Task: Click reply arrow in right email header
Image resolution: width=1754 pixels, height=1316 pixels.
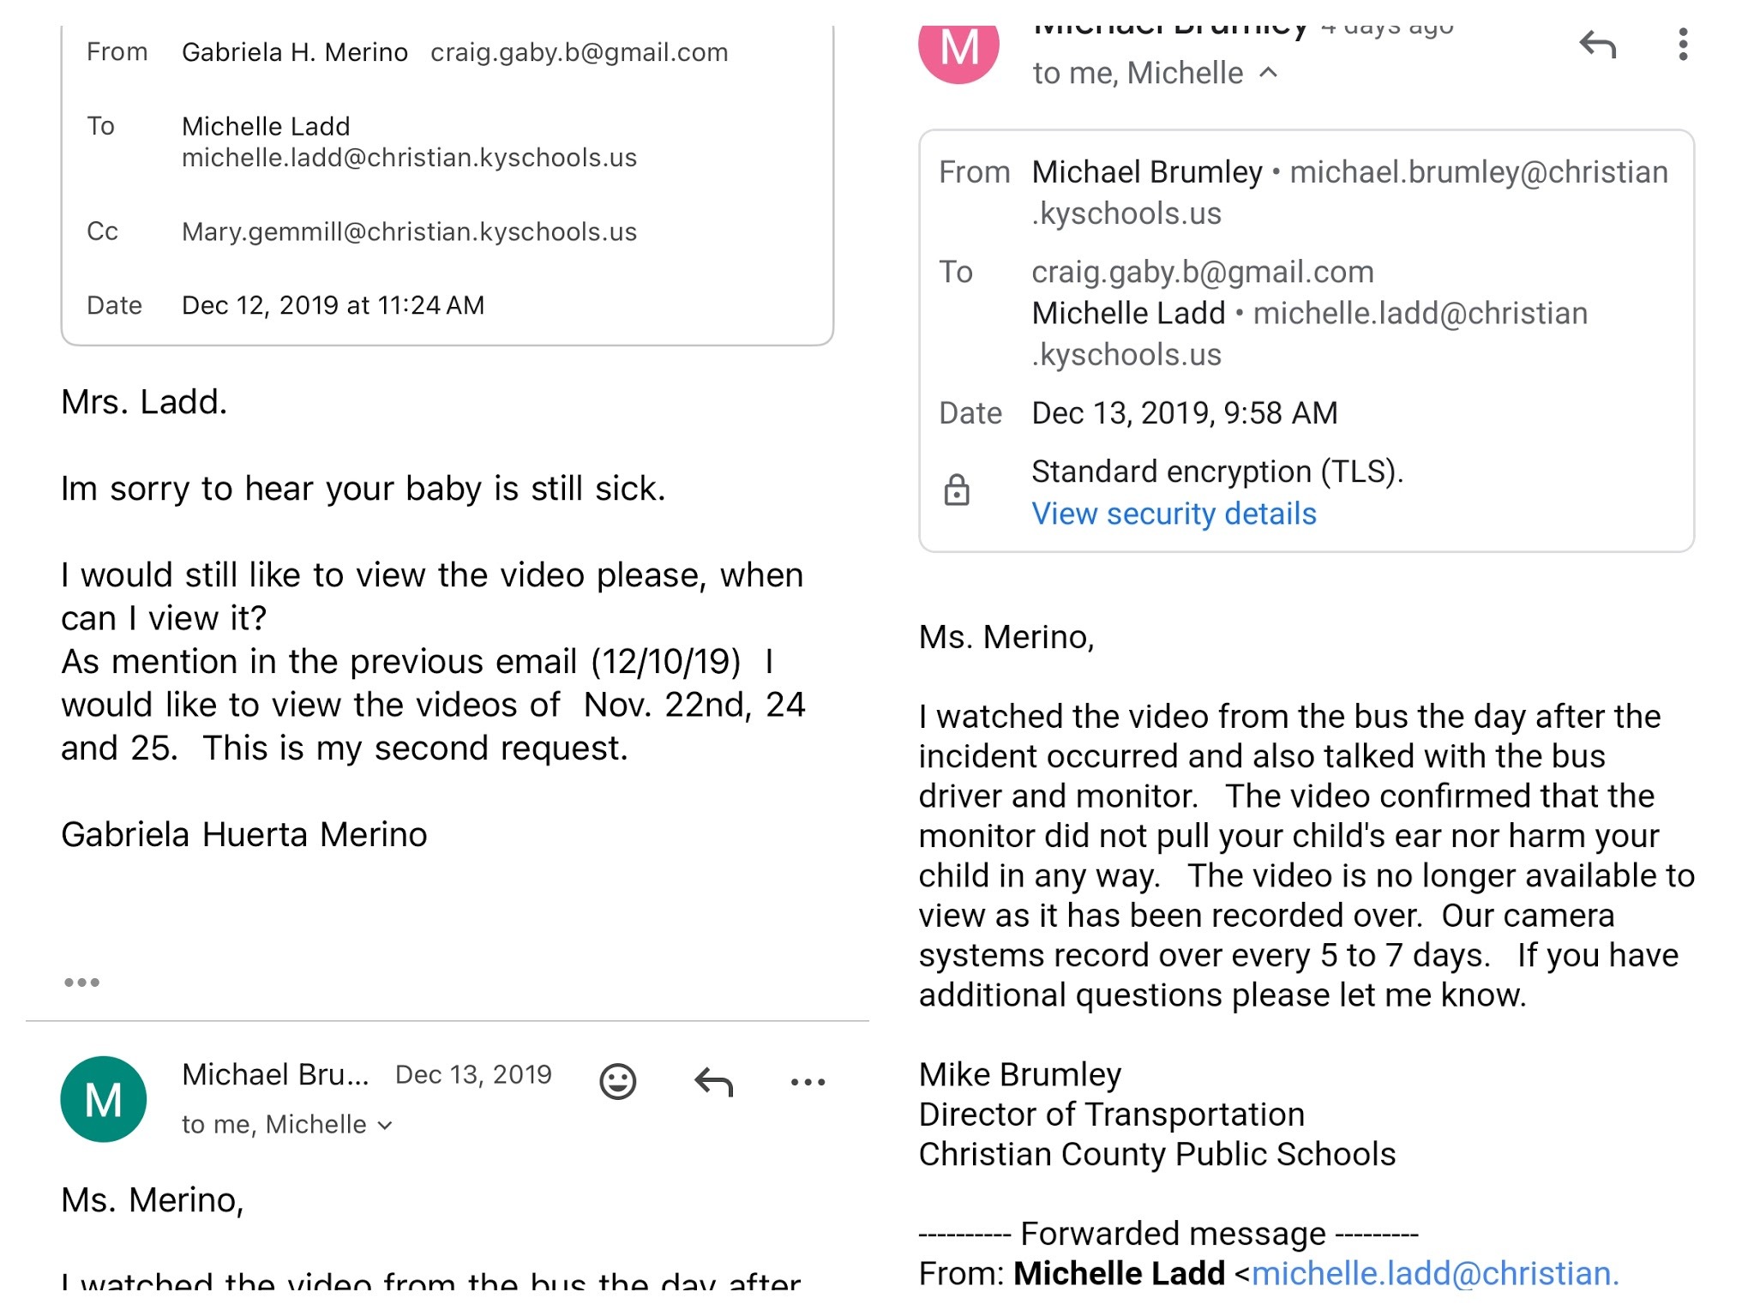Action: pyautogui.click(x=1597, y=45)
